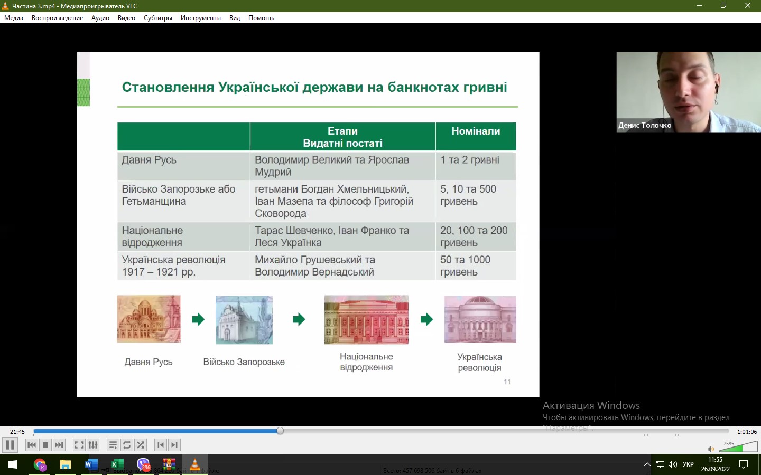Click the elapsed time 21:45 label
The height and width of the screenshot is (475, 761).
[17, 432]
